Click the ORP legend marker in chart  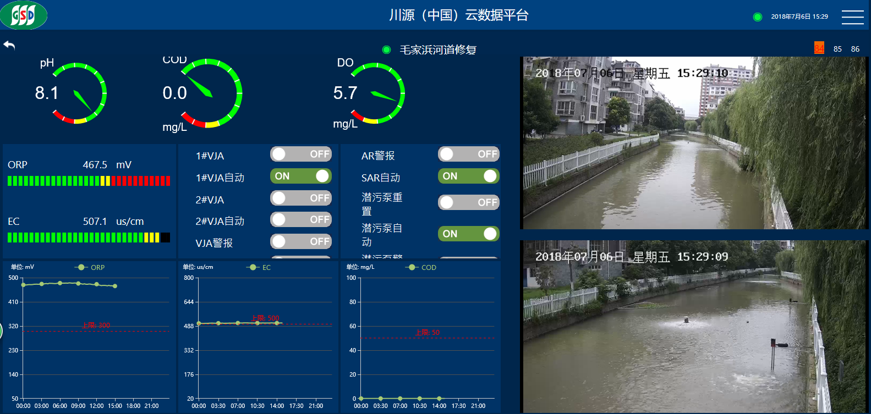[81, 267]
